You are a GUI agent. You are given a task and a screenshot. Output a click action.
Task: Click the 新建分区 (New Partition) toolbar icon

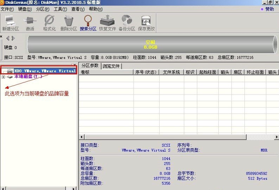pyautogui.click(x=10, y=23)
